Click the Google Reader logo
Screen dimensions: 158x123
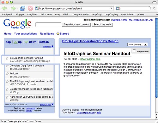(x=17, y=24)
